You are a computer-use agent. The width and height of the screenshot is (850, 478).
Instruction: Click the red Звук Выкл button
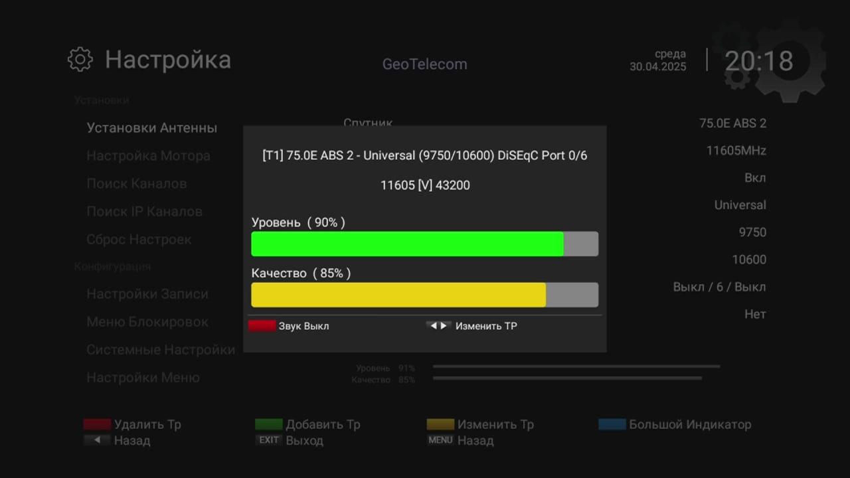point(262,326)
